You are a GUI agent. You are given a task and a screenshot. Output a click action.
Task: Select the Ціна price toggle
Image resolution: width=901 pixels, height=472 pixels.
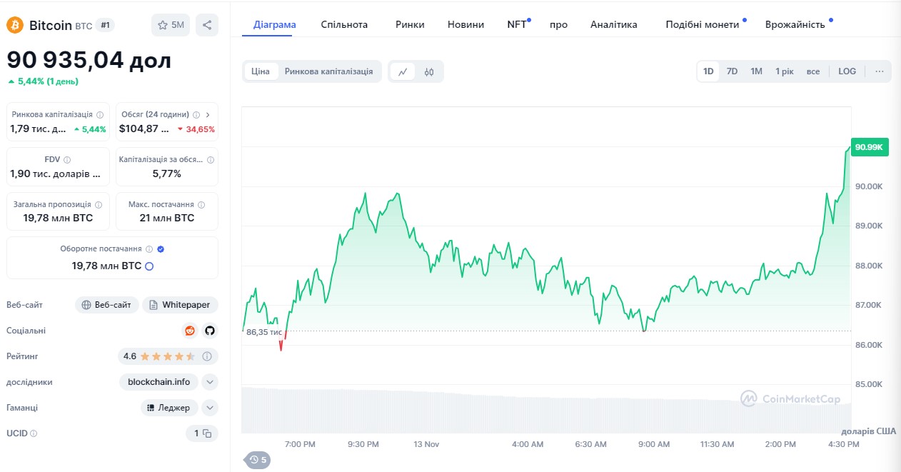click(261, 71)
